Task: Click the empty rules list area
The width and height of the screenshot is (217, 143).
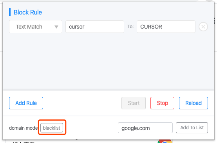Action: 108,62
